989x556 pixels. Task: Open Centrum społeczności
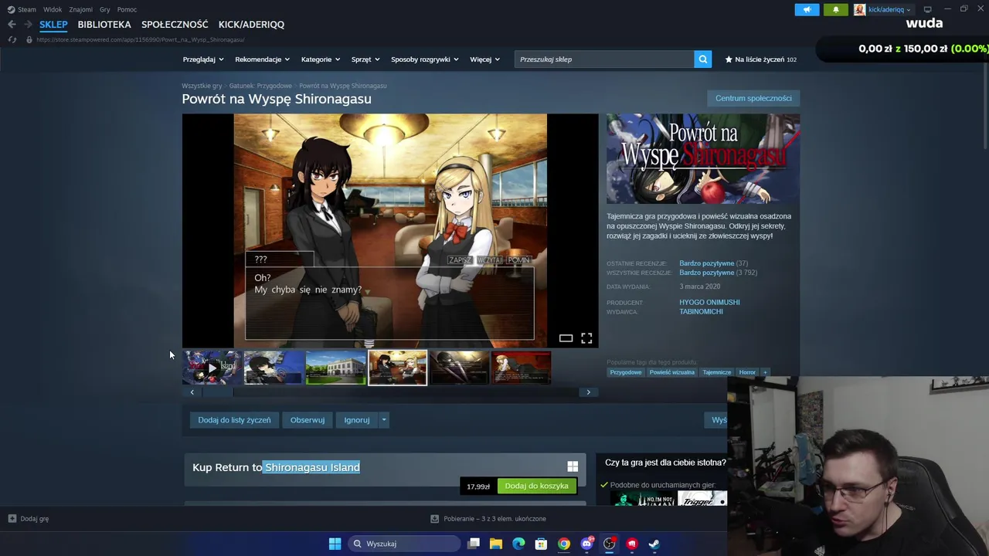(x=753, y=98)
